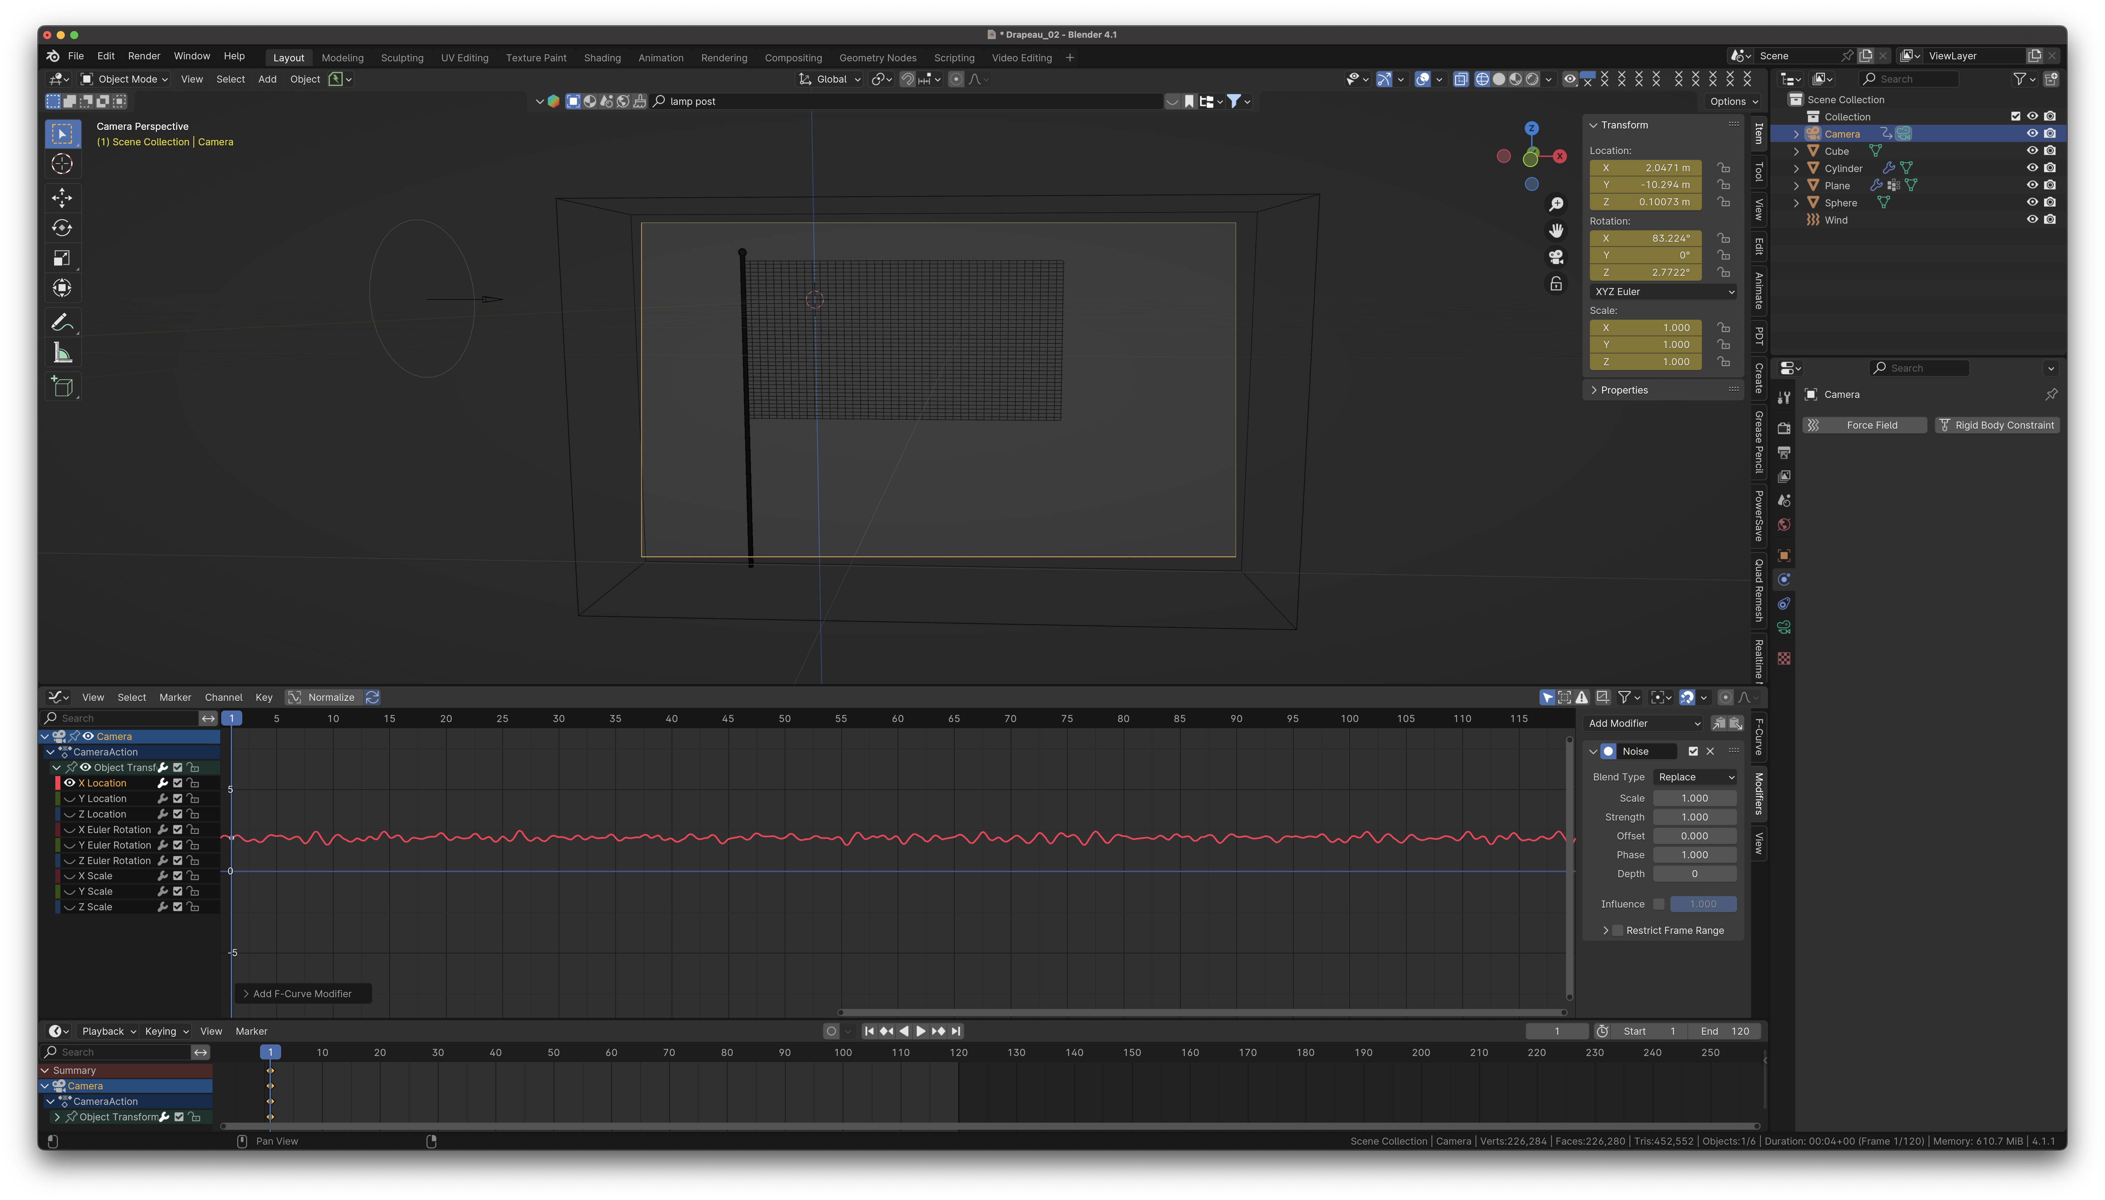The height and width of the screenshot is (1200, 2105).
Task: Play the animation forward
Action: point(921,1031)
